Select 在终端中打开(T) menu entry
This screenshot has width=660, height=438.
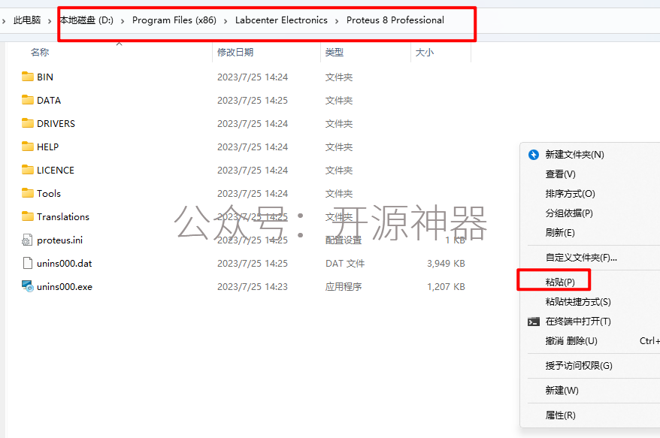click(x=578, y=322)
